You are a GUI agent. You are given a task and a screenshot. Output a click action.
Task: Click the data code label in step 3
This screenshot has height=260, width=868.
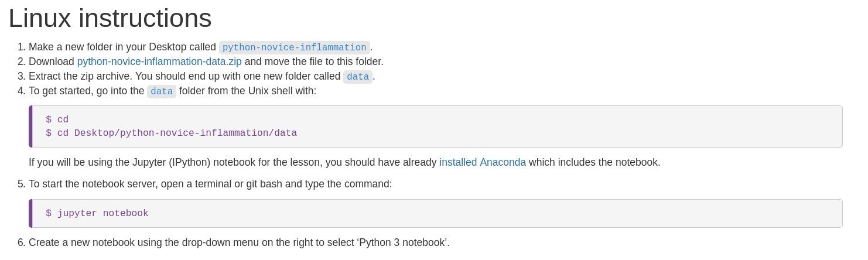tap(358, 77)
